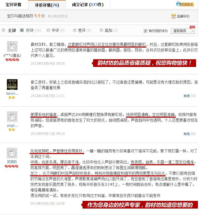Click the yingh reviewer default avatar
The width and height of the screenshot is (199, 216).
tap(12, 117)
